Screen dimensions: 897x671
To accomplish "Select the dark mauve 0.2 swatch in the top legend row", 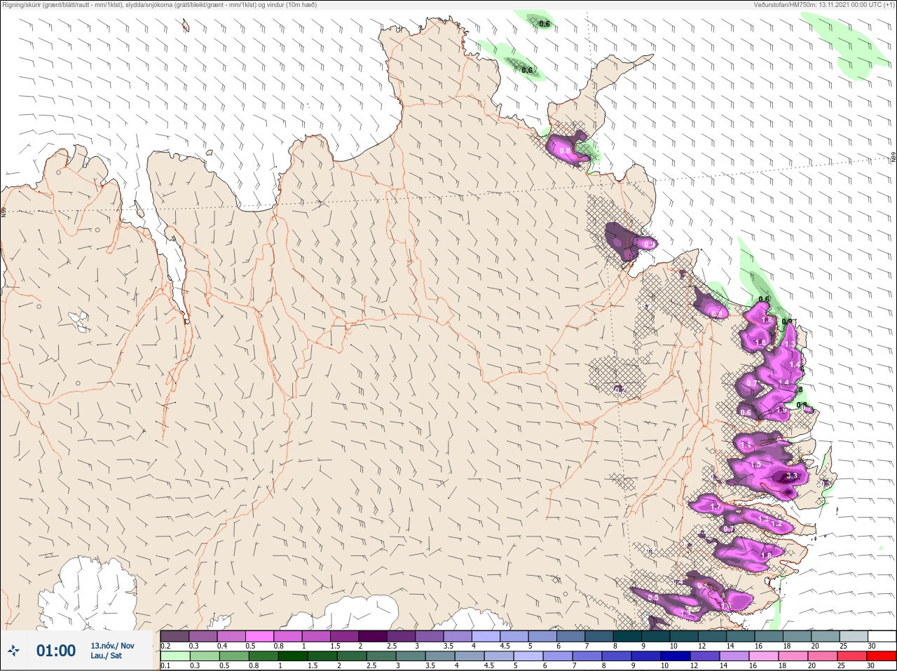I will [174, 636].
